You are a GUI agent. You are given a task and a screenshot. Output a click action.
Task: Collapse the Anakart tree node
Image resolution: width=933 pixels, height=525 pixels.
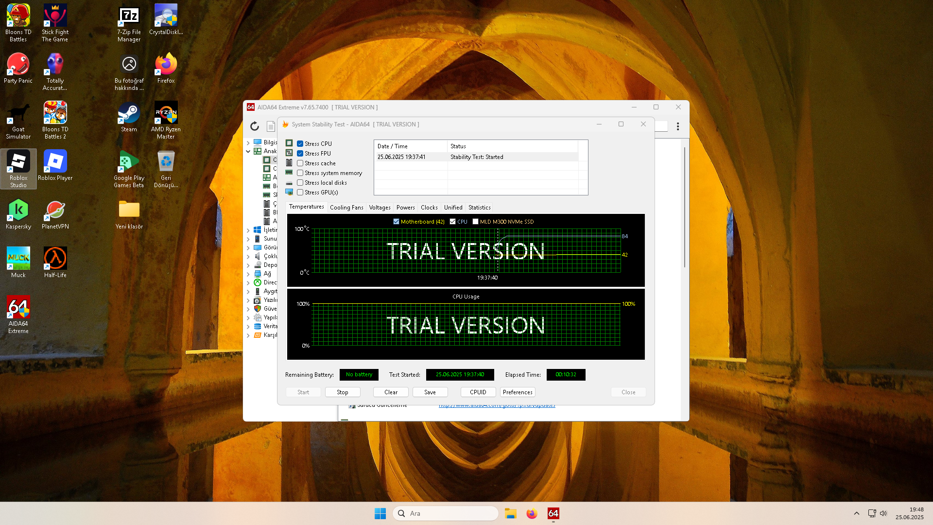coord(248,151)
